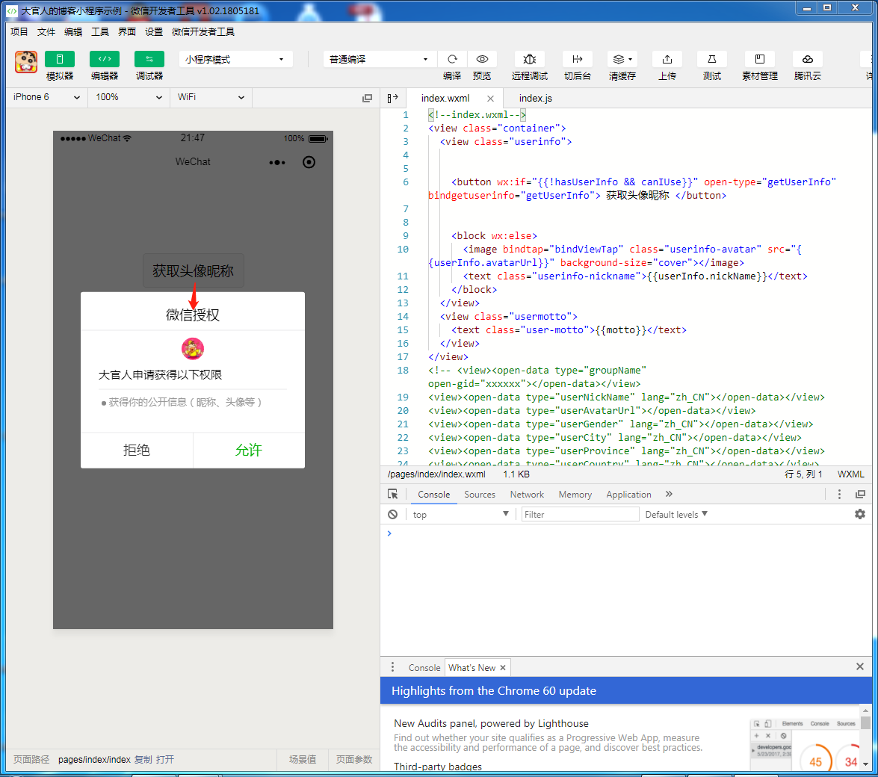Open the 设置 menu
Screen dimensions: 878x777
tap(153, 32)
